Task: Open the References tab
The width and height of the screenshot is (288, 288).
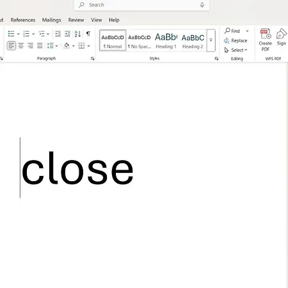Action: point(23,20)
